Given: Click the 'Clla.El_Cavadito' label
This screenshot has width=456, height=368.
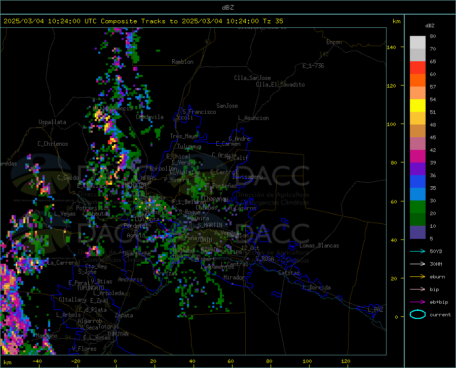Looking at the screenshot, I should point(280,85).
